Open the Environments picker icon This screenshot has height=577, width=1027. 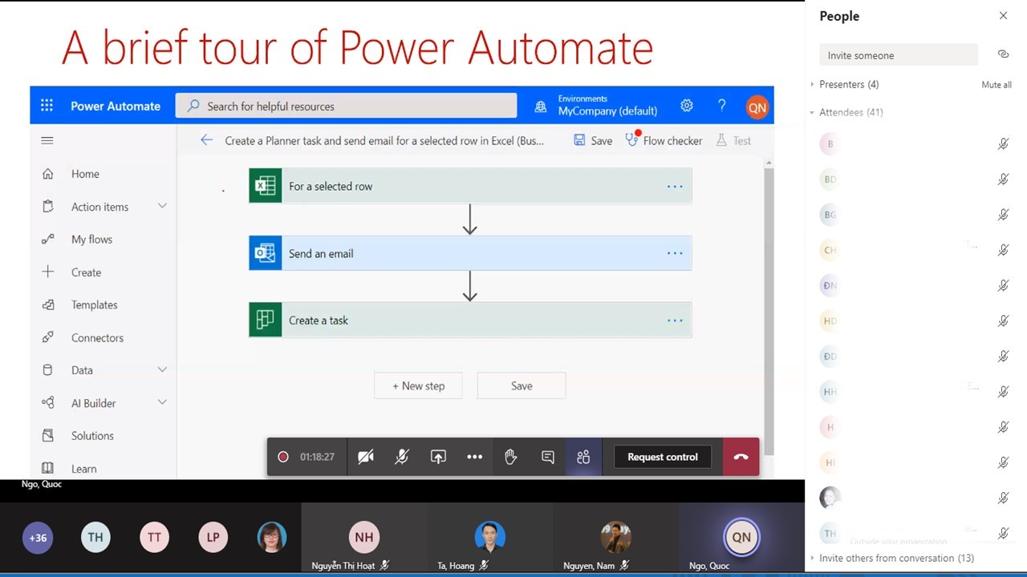(541, 107)
